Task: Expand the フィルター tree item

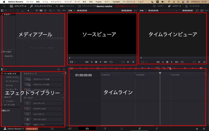Action: pos(4,101)
